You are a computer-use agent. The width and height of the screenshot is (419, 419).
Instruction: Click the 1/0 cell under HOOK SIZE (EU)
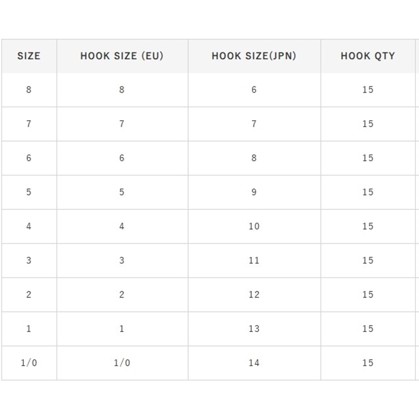click(x=122, y=363)
